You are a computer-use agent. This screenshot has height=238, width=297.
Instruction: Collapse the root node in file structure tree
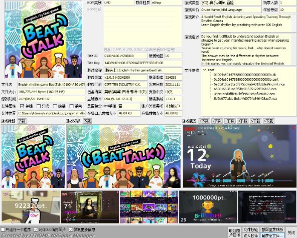tap(205, 70)
